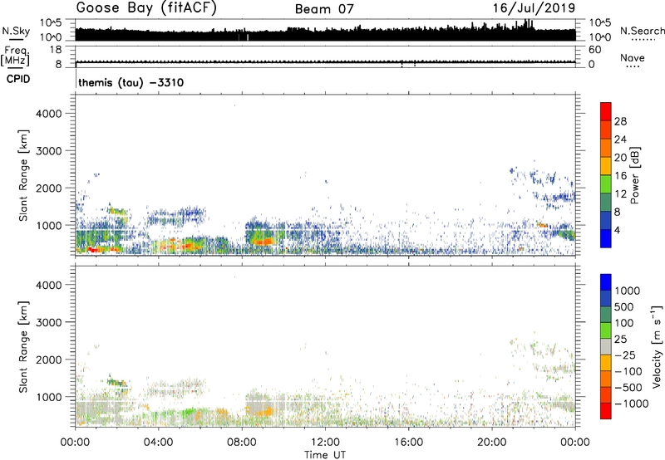Screen dimensions: 665x460
Task: Select the "N.Sky" legend label
Action: (16, 31)
